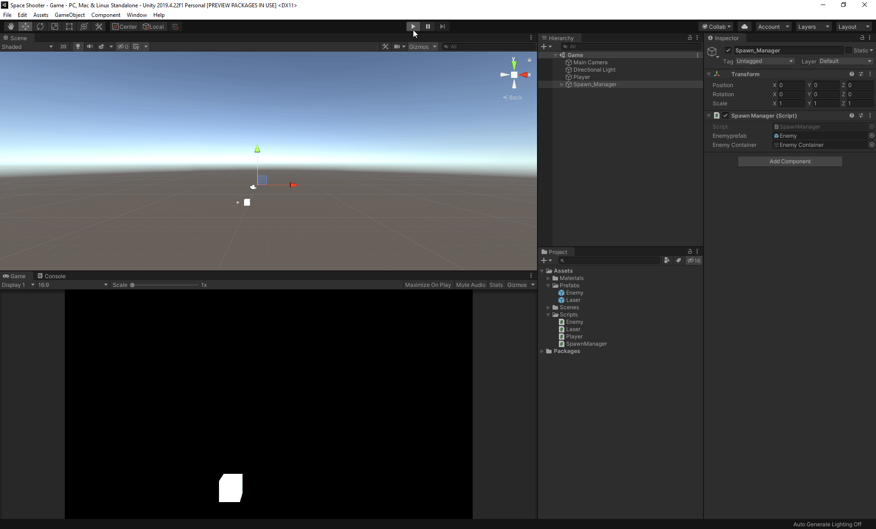Viewport: 876px width, 529px height.
Task: Click Add Component button
Action: 790,161
